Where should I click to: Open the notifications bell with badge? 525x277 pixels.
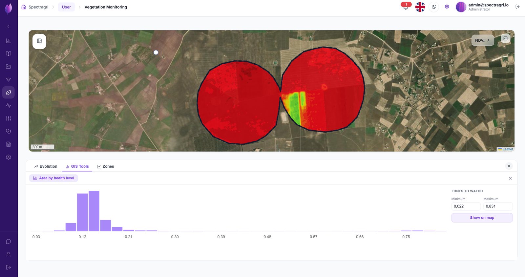[x=406, y=6]
